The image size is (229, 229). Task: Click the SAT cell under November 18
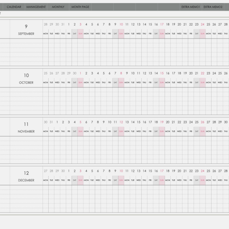(156, 131)
